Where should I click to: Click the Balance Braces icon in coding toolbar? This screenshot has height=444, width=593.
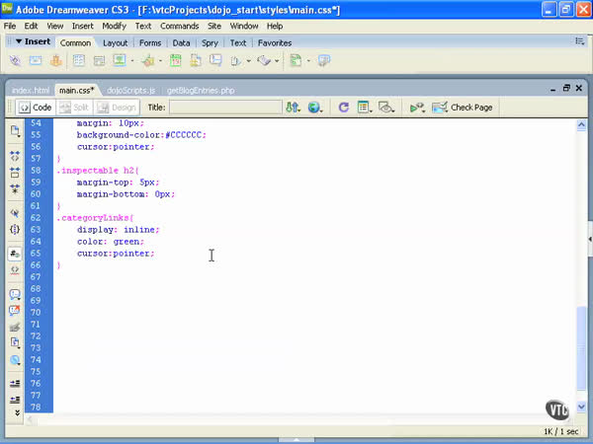tap(15, 229)
